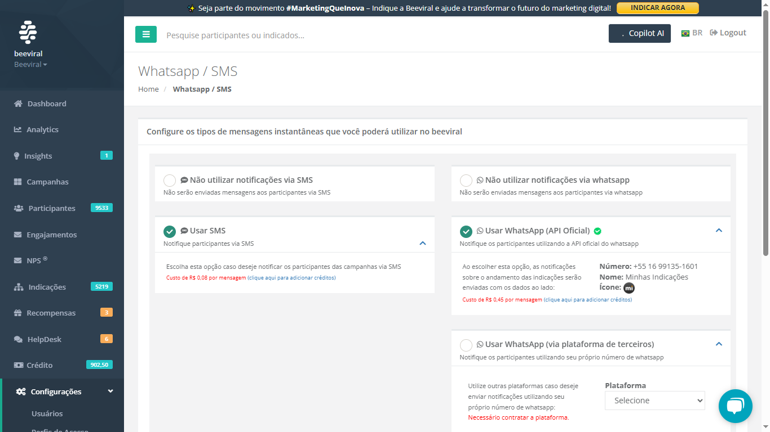The width and height of the screenshot is (770, 432).
Task: Collapse the WhatsApp API Oficial panel chevron
Action: (x=719, y=230)
